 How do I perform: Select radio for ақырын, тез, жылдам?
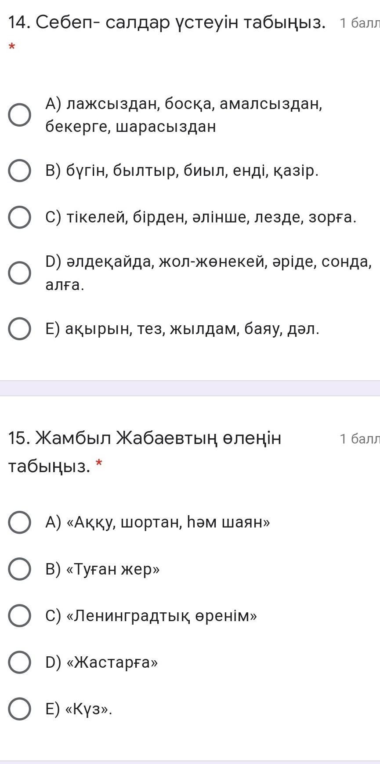coord(20,329)
